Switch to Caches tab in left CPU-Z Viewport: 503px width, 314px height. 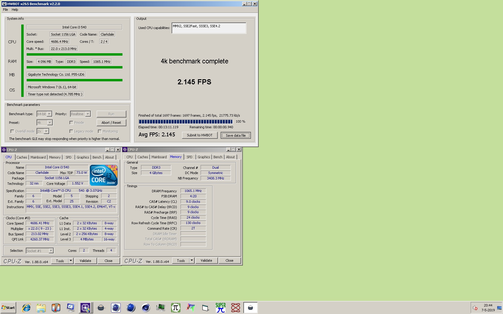click(22, 157)
